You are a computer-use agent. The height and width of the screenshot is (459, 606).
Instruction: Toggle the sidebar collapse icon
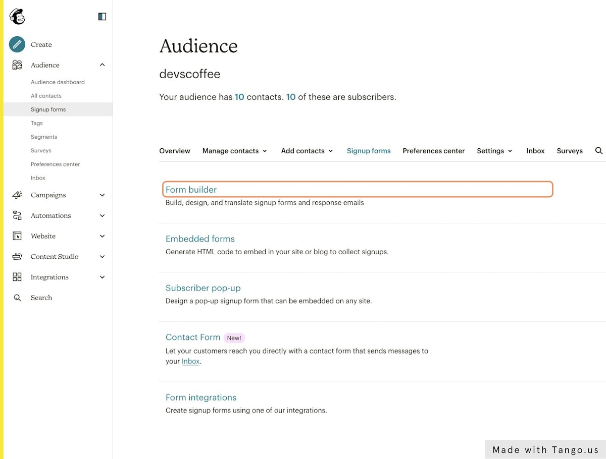pyautogui.click(x=102, y=17)
